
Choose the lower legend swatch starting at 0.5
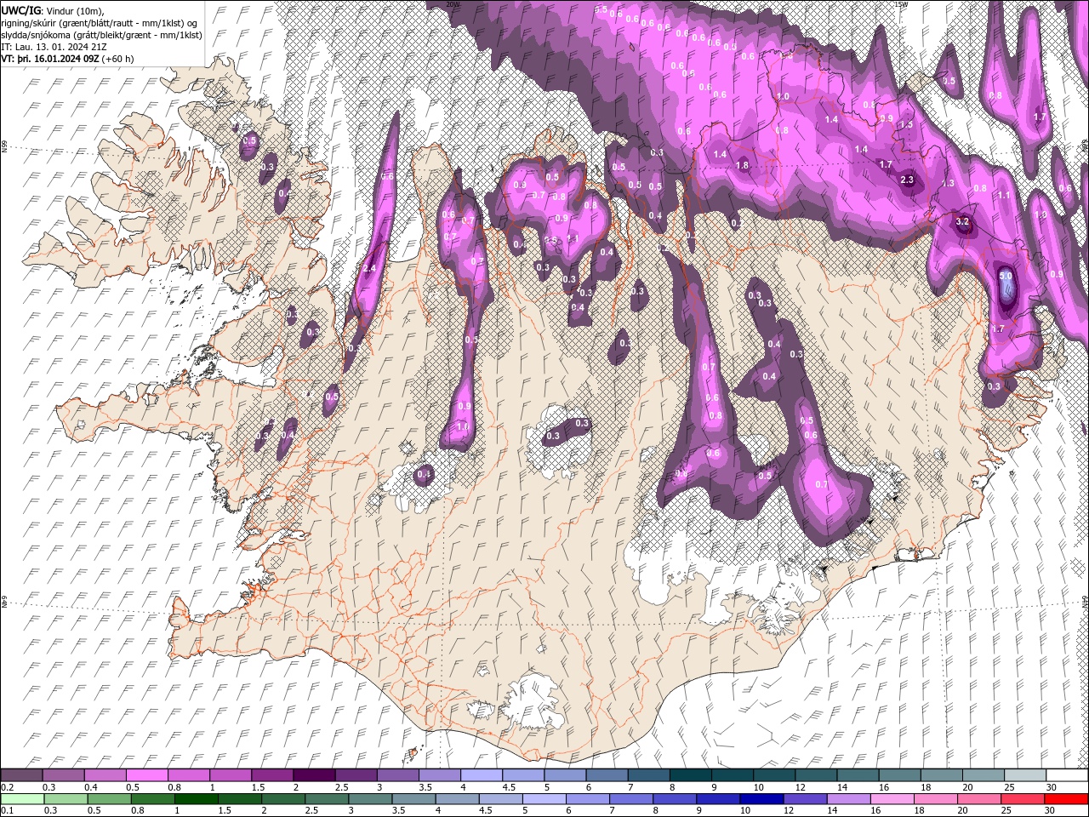[109, 799]
